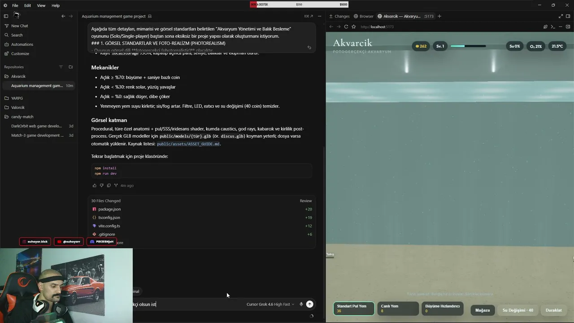Open the File menu

15,5
